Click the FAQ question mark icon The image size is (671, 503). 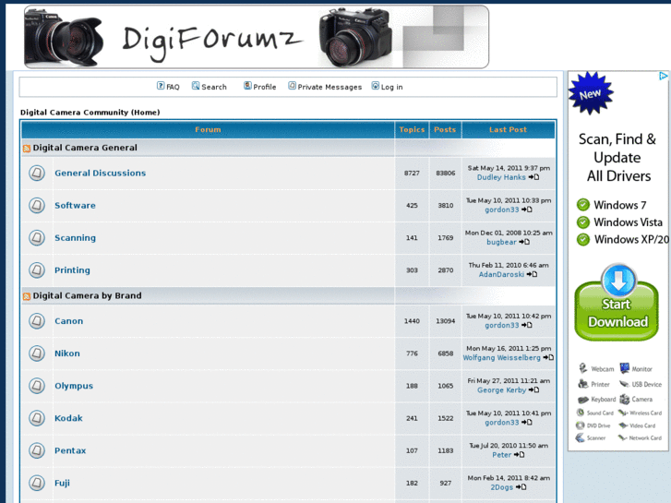click(161, 86)
